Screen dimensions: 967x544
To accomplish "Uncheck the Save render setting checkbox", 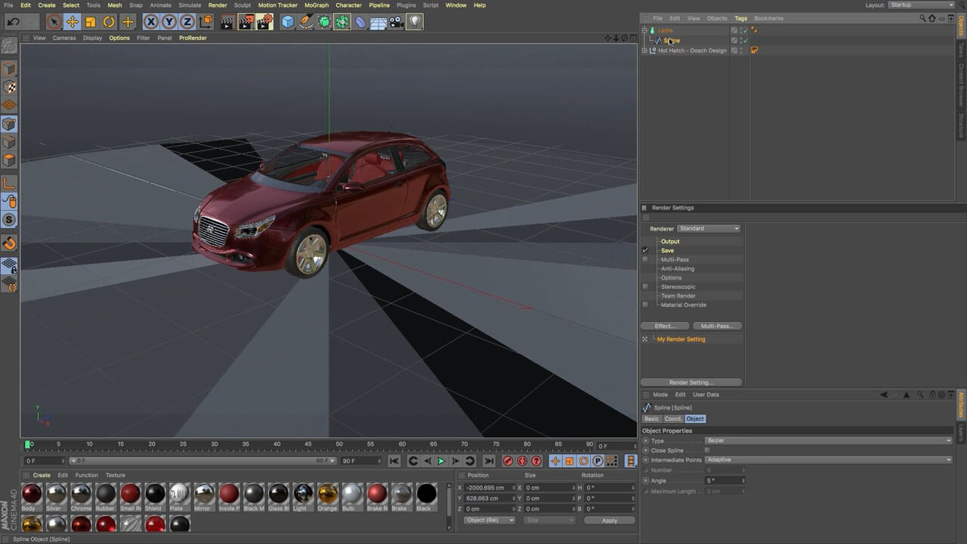I will [x=645, y=250].
